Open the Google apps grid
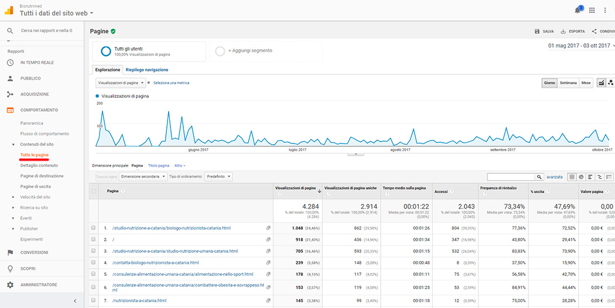Viewport: 615px width, 308px height. tap(592, 11)
